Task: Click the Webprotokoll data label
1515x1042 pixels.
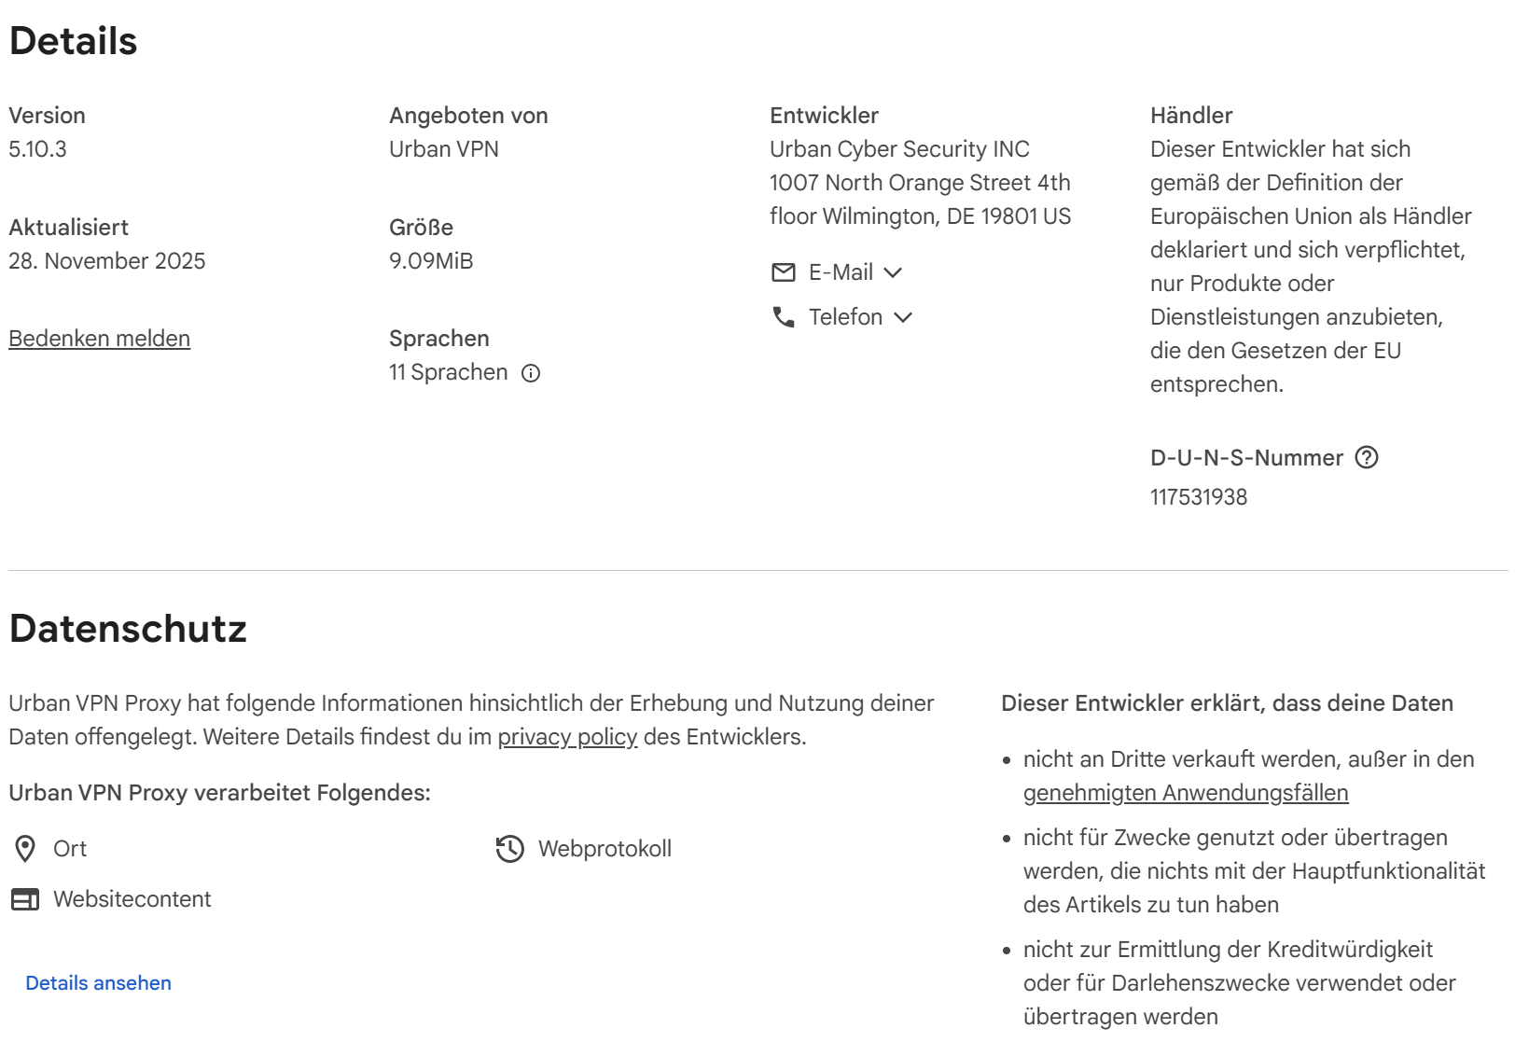Action: coord(605,849)
